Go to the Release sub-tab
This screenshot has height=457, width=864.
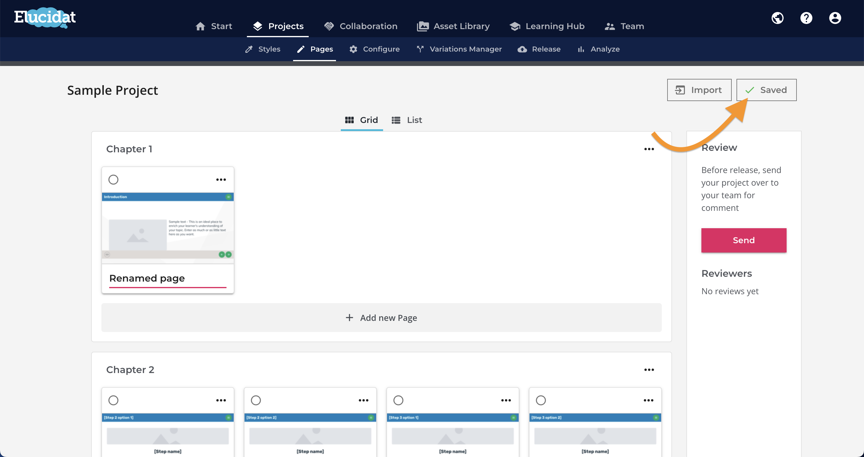coord(539,49)
